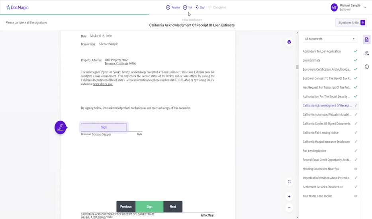
Task: Click the Ink step checkmark icon
Action: coord(185,8)
